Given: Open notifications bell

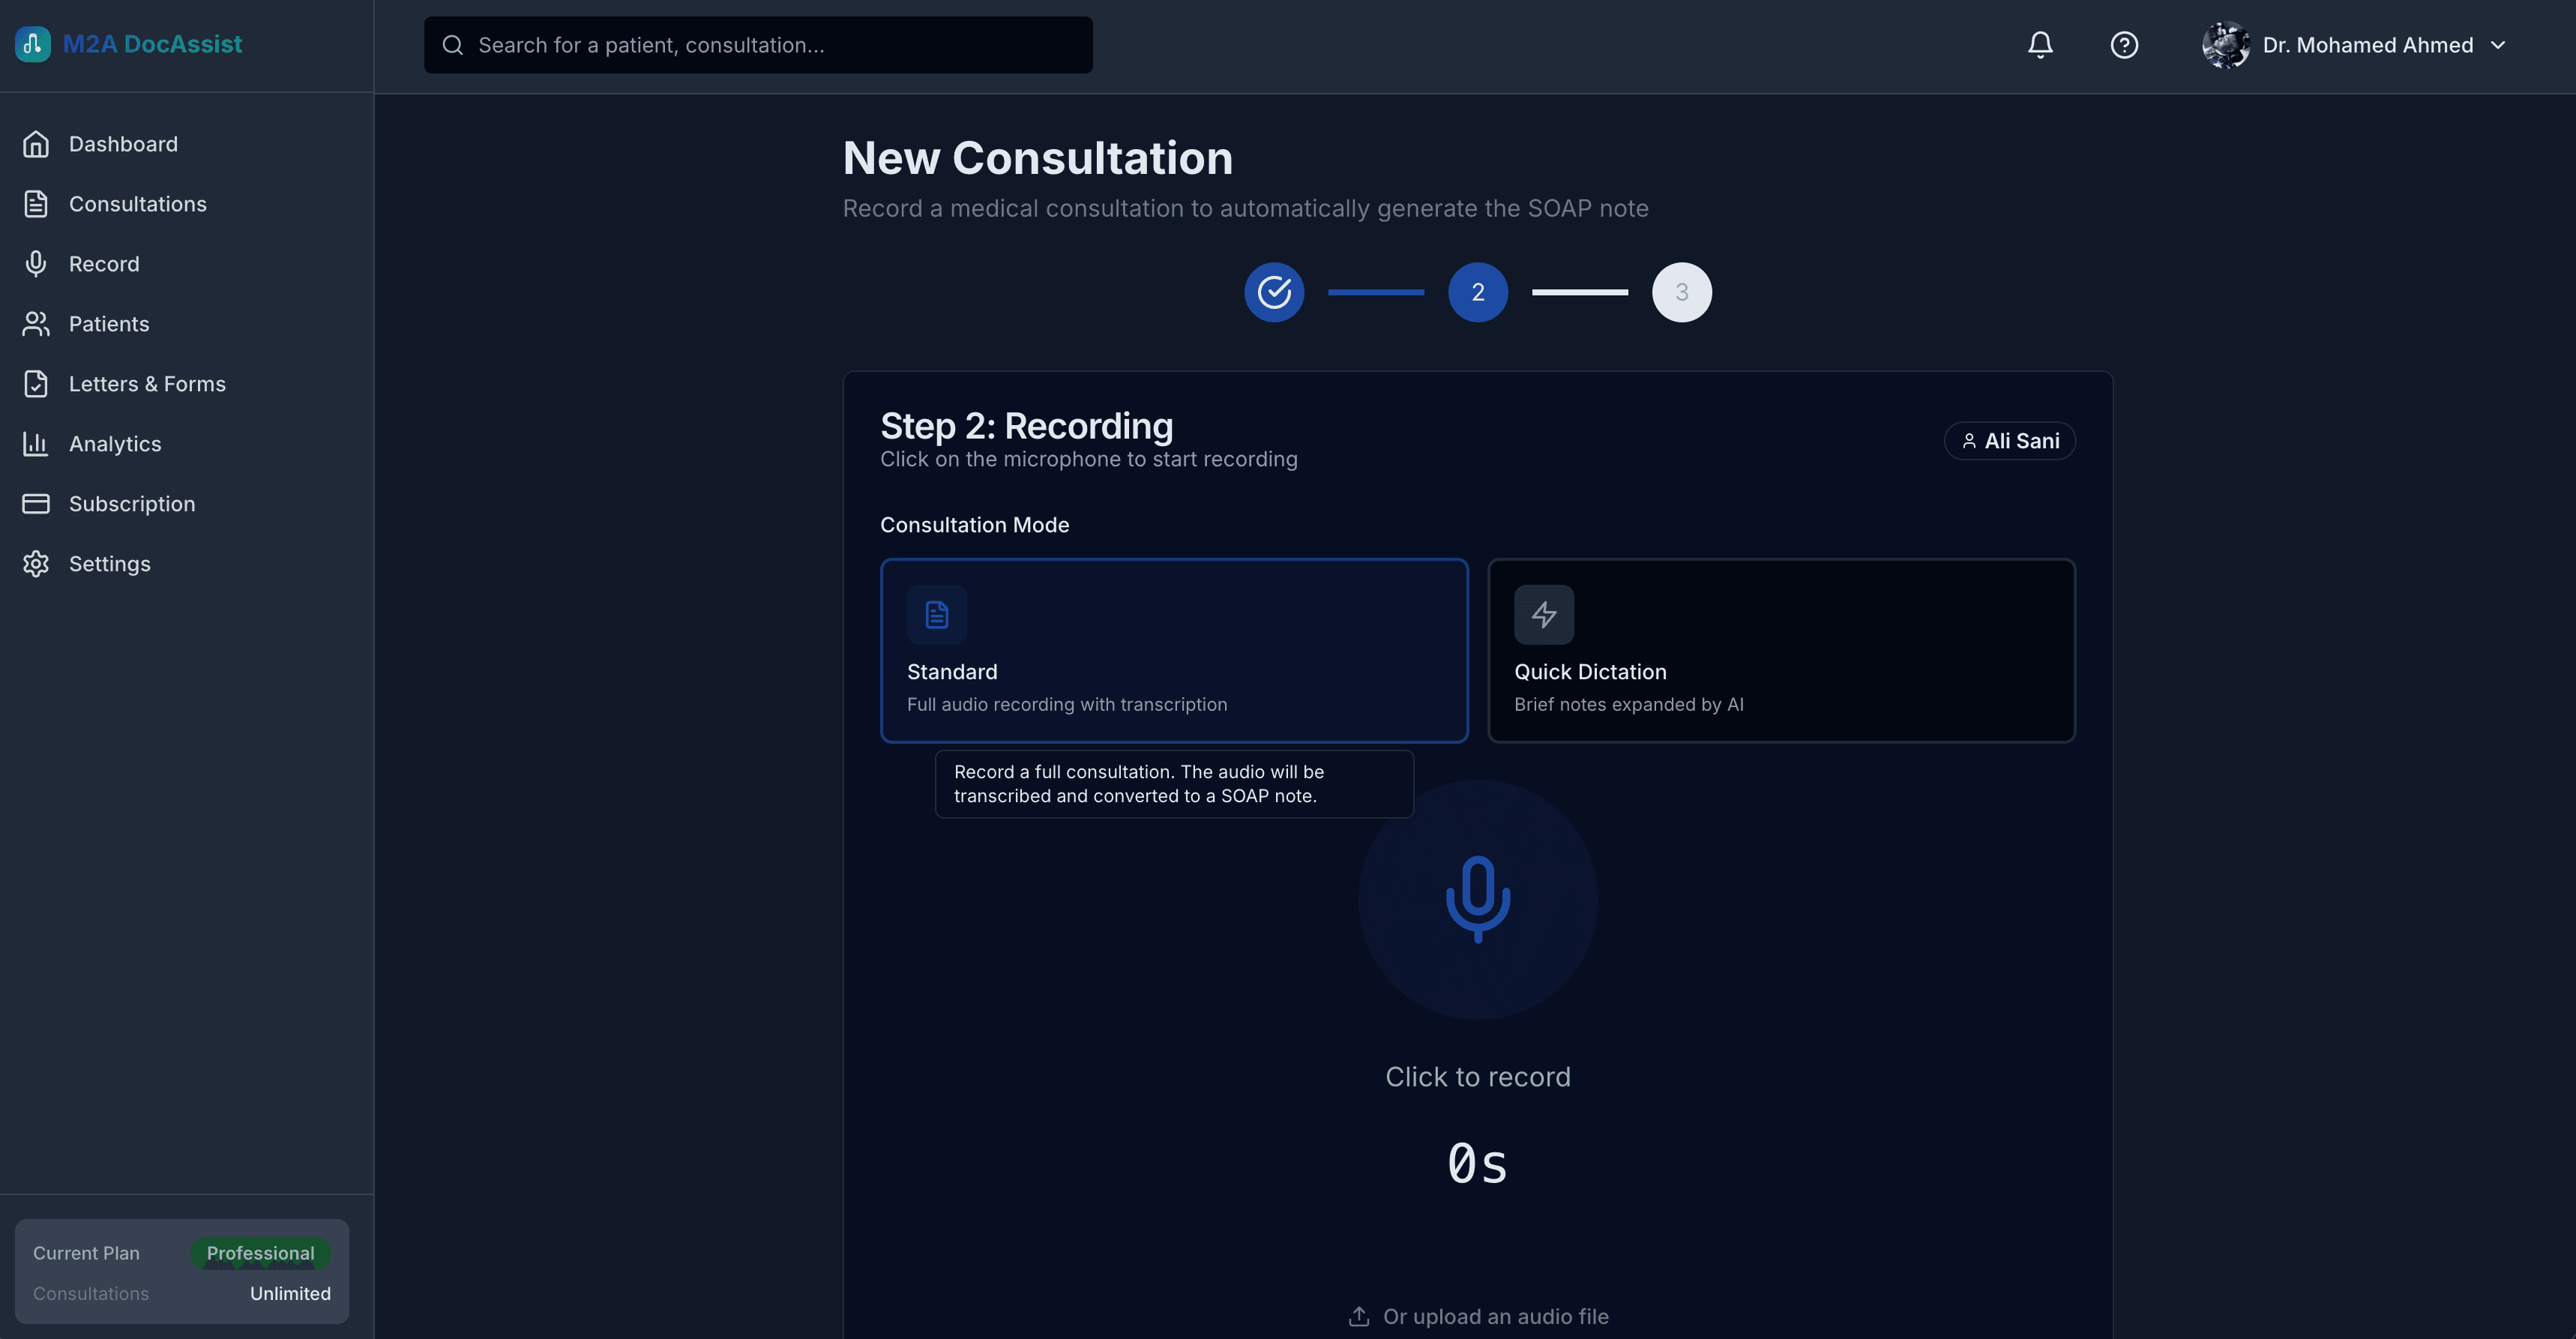Looking at the screenshot, I should [x=2040, y=45].
